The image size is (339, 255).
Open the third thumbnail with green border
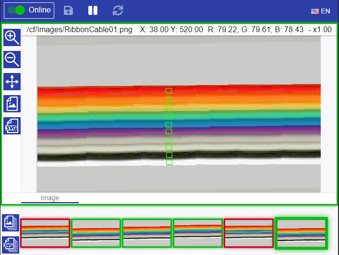[x=147, y=233]
